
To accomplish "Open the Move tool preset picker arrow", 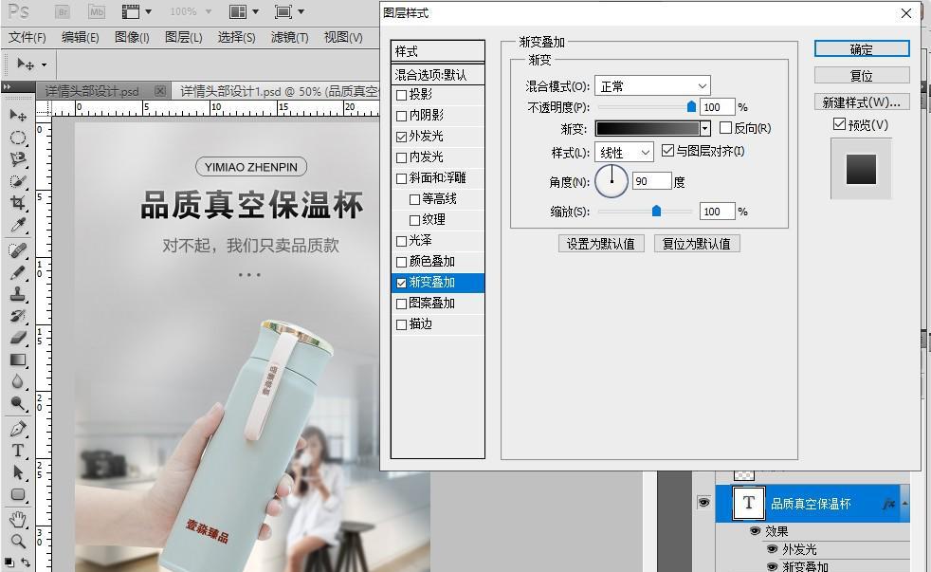I will (44, 65).
